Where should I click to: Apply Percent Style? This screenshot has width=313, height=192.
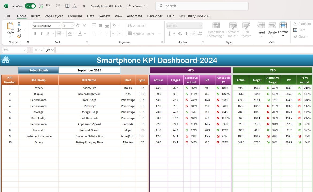[180, 34]
